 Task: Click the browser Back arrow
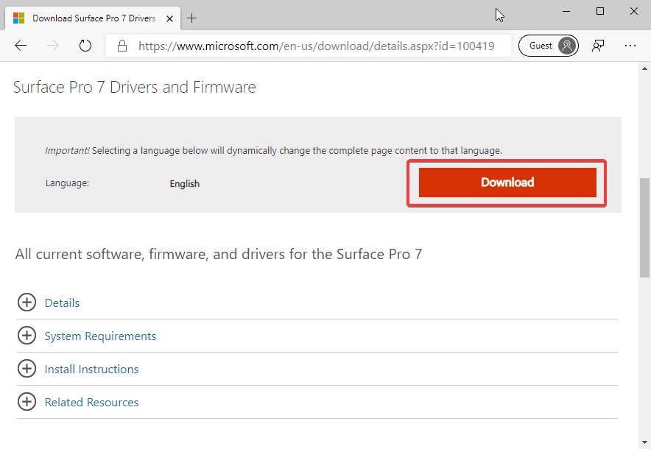(21, 46)
